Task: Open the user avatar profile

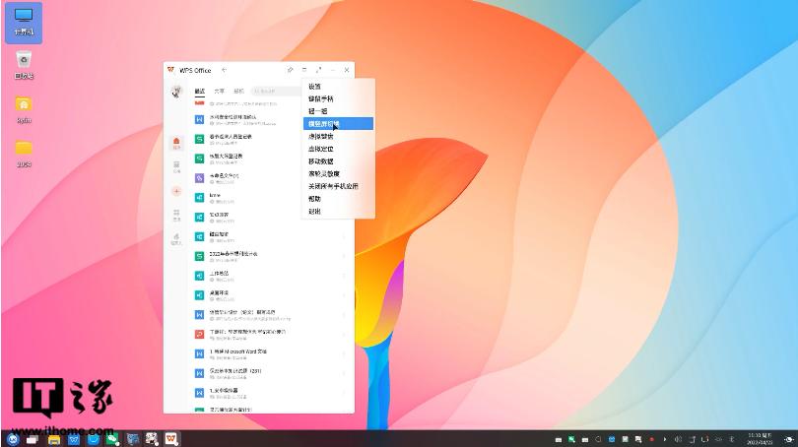Action: 176,92
